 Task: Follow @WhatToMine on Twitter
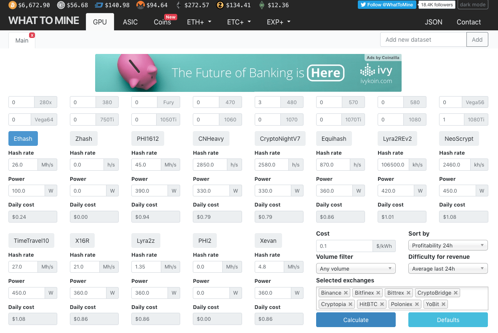(x=387, y=5)
